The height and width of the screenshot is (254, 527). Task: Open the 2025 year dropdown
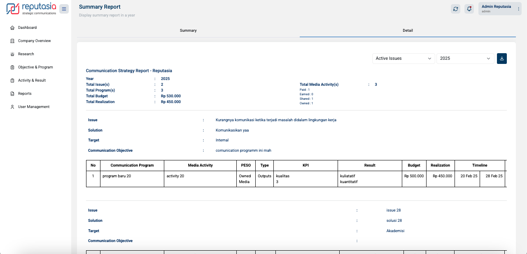[x=465, y=59]
